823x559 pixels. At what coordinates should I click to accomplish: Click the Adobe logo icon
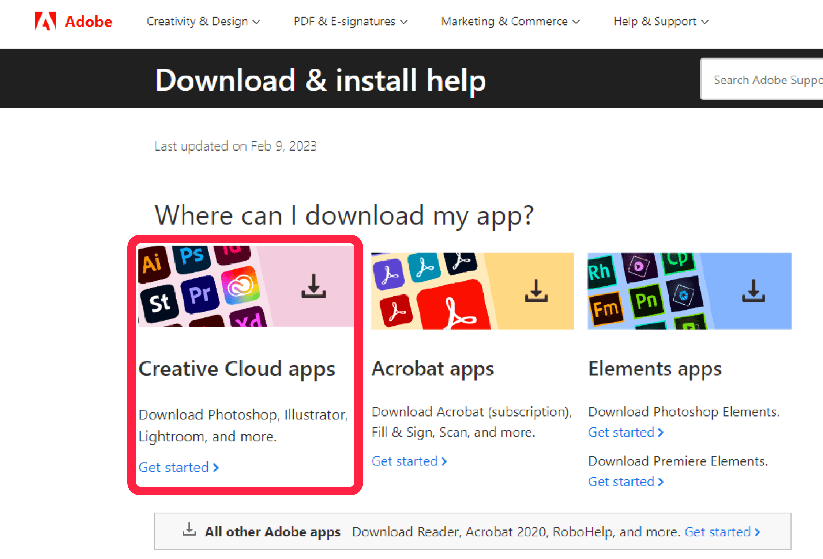point(46,21)
